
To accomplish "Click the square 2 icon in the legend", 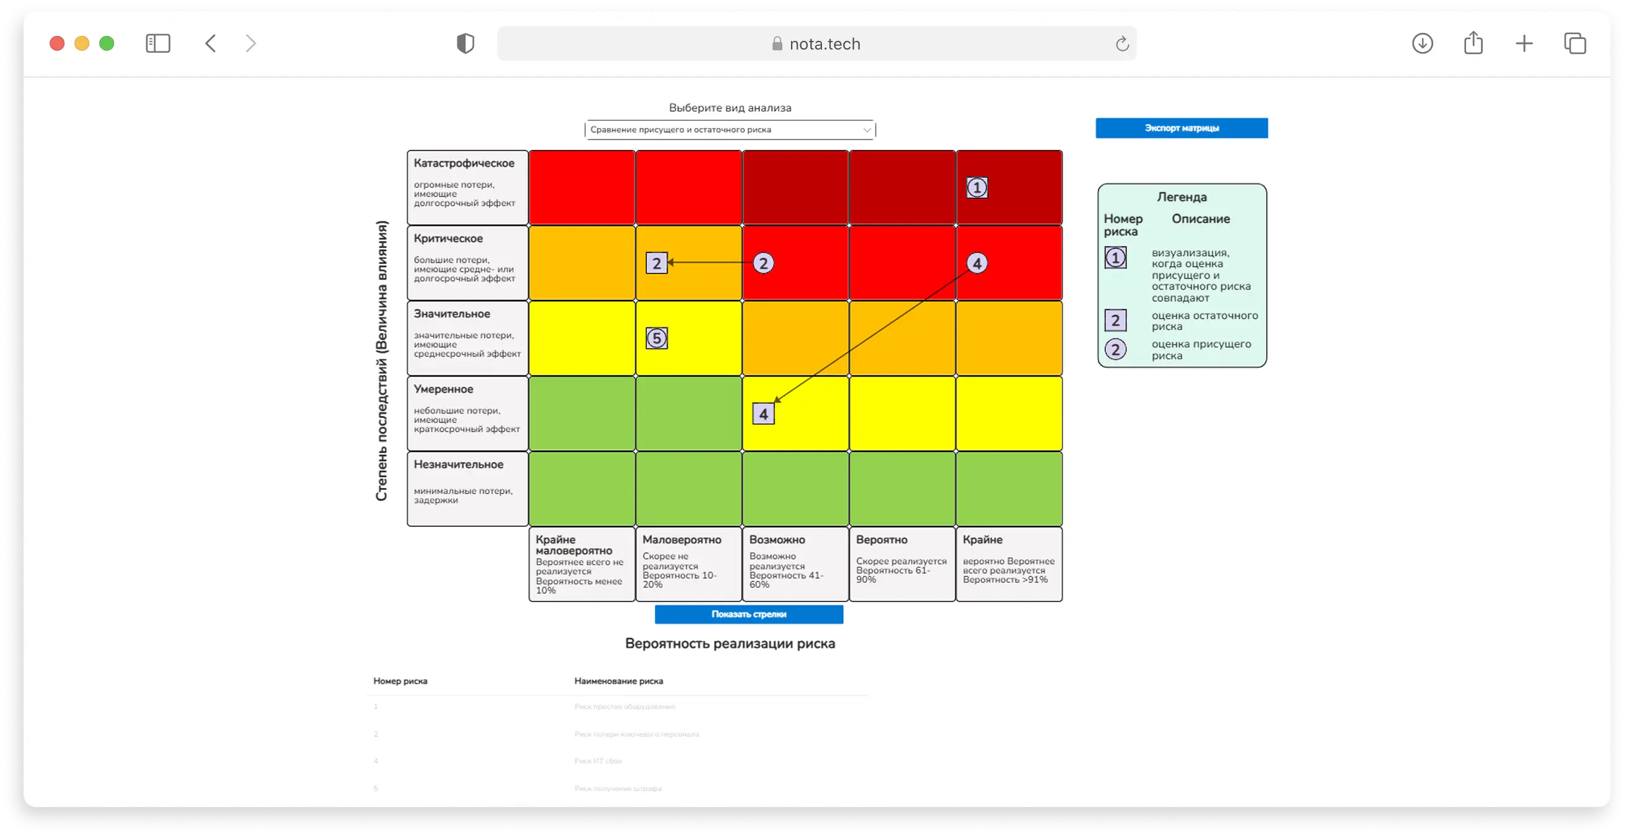I will [1115, 320].
